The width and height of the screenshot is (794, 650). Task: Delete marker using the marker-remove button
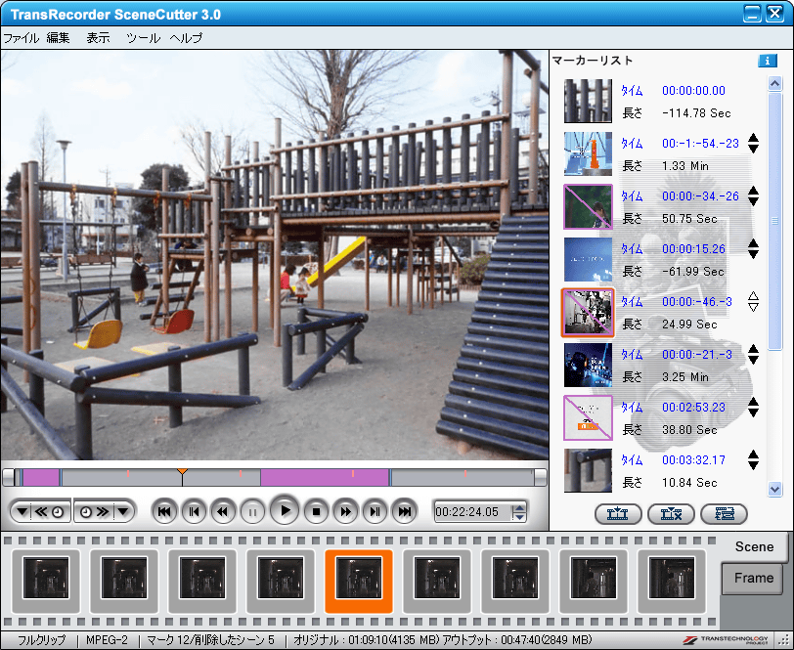(671, 514)
